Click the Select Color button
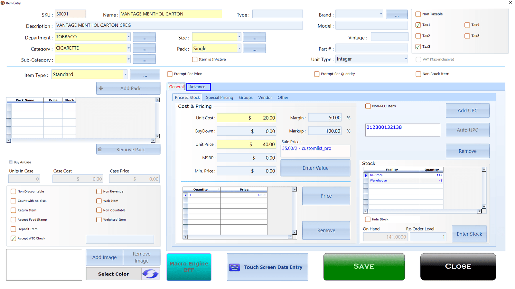The image size is (515, 289). [113, 274]
